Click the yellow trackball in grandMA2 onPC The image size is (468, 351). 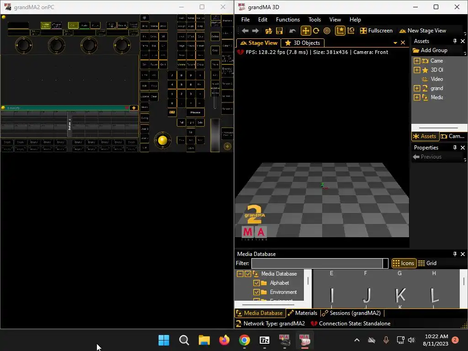[163, 140]
